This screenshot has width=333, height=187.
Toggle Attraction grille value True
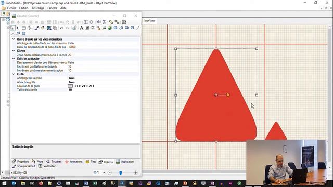(72, 82)
